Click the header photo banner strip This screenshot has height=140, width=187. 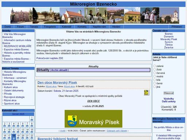(x=95, y=15)
